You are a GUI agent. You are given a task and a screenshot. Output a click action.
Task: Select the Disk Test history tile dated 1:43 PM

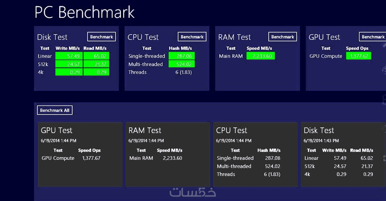[x=343, y=155]
